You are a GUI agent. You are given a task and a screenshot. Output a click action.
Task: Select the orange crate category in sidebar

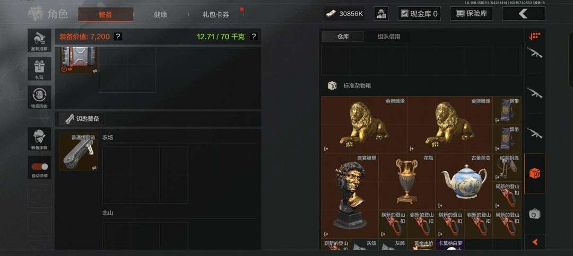point(535,173)
